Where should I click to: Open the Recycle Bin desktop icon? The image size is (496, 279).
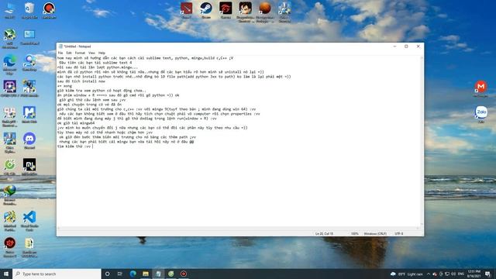pyautogui.click(x=29, y=10)
